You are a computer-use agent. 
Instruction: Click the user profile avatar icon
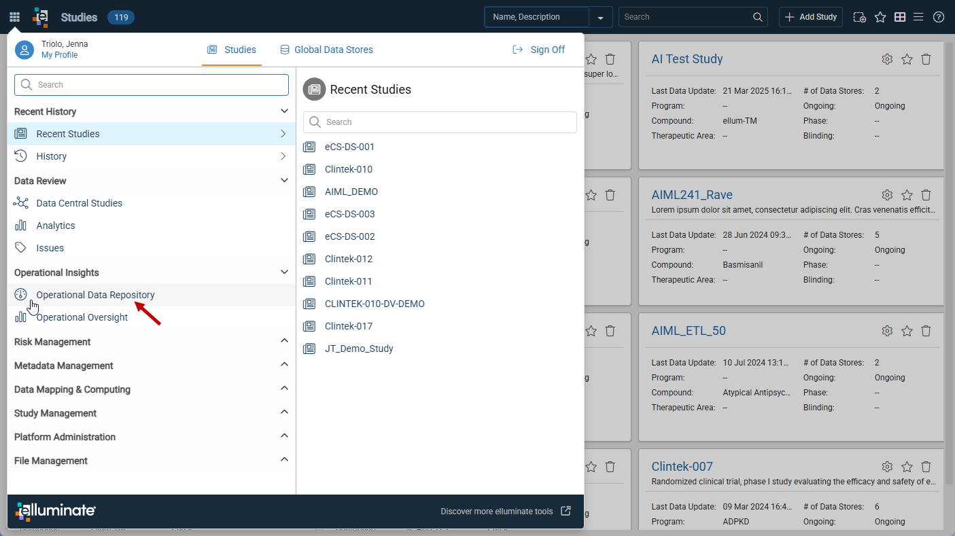[24, 50]
